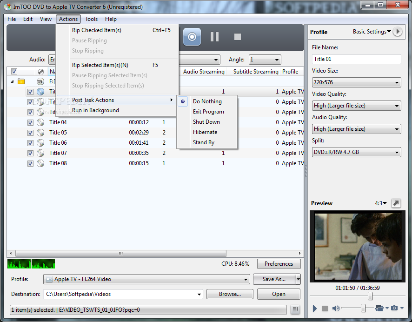Screen dimensions: 412x322
Task: Open the File menu
Action: click(x=12, y=19)
